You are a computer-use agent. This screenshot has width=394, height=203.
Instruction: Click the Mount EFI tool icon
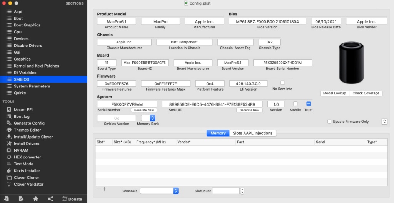pyautogui.click(x=9, y=109)
